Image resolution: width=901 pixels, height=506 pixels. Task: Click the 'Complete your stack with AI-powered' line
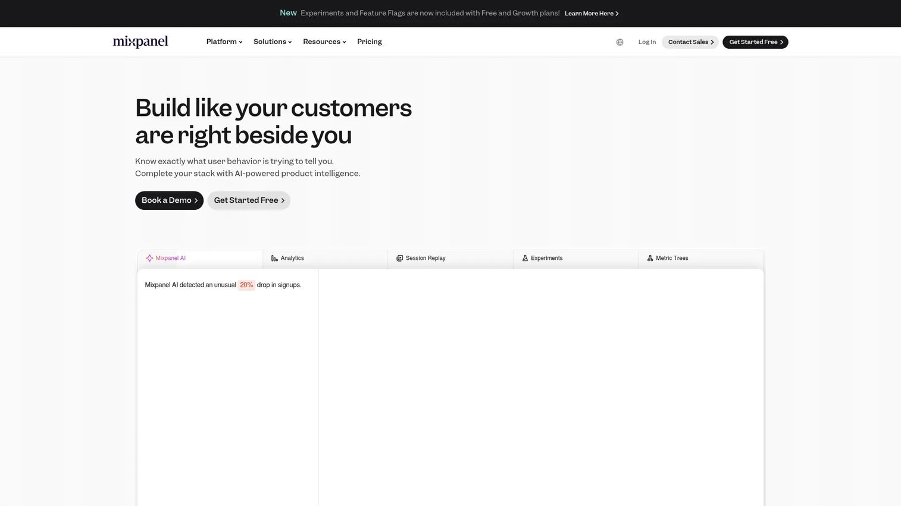coord(248,174)
